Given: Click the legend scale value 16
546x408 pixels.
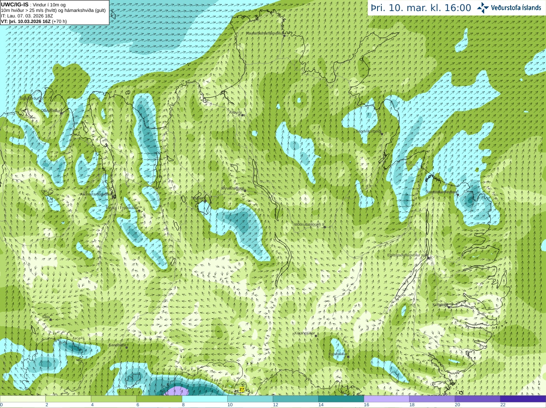Looking at the screenshot, I should (366, 405).
